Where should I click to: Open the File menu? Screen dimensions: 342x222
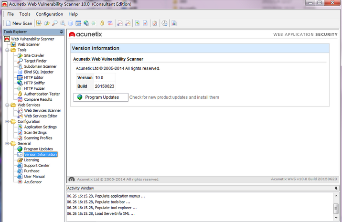(11, 14)
